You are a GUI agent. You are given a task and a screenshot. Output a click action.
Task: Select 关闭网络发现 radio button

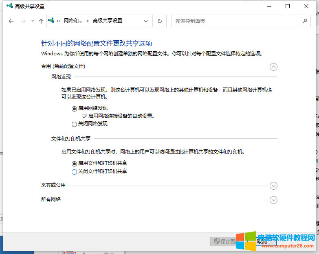pos(74,124)
